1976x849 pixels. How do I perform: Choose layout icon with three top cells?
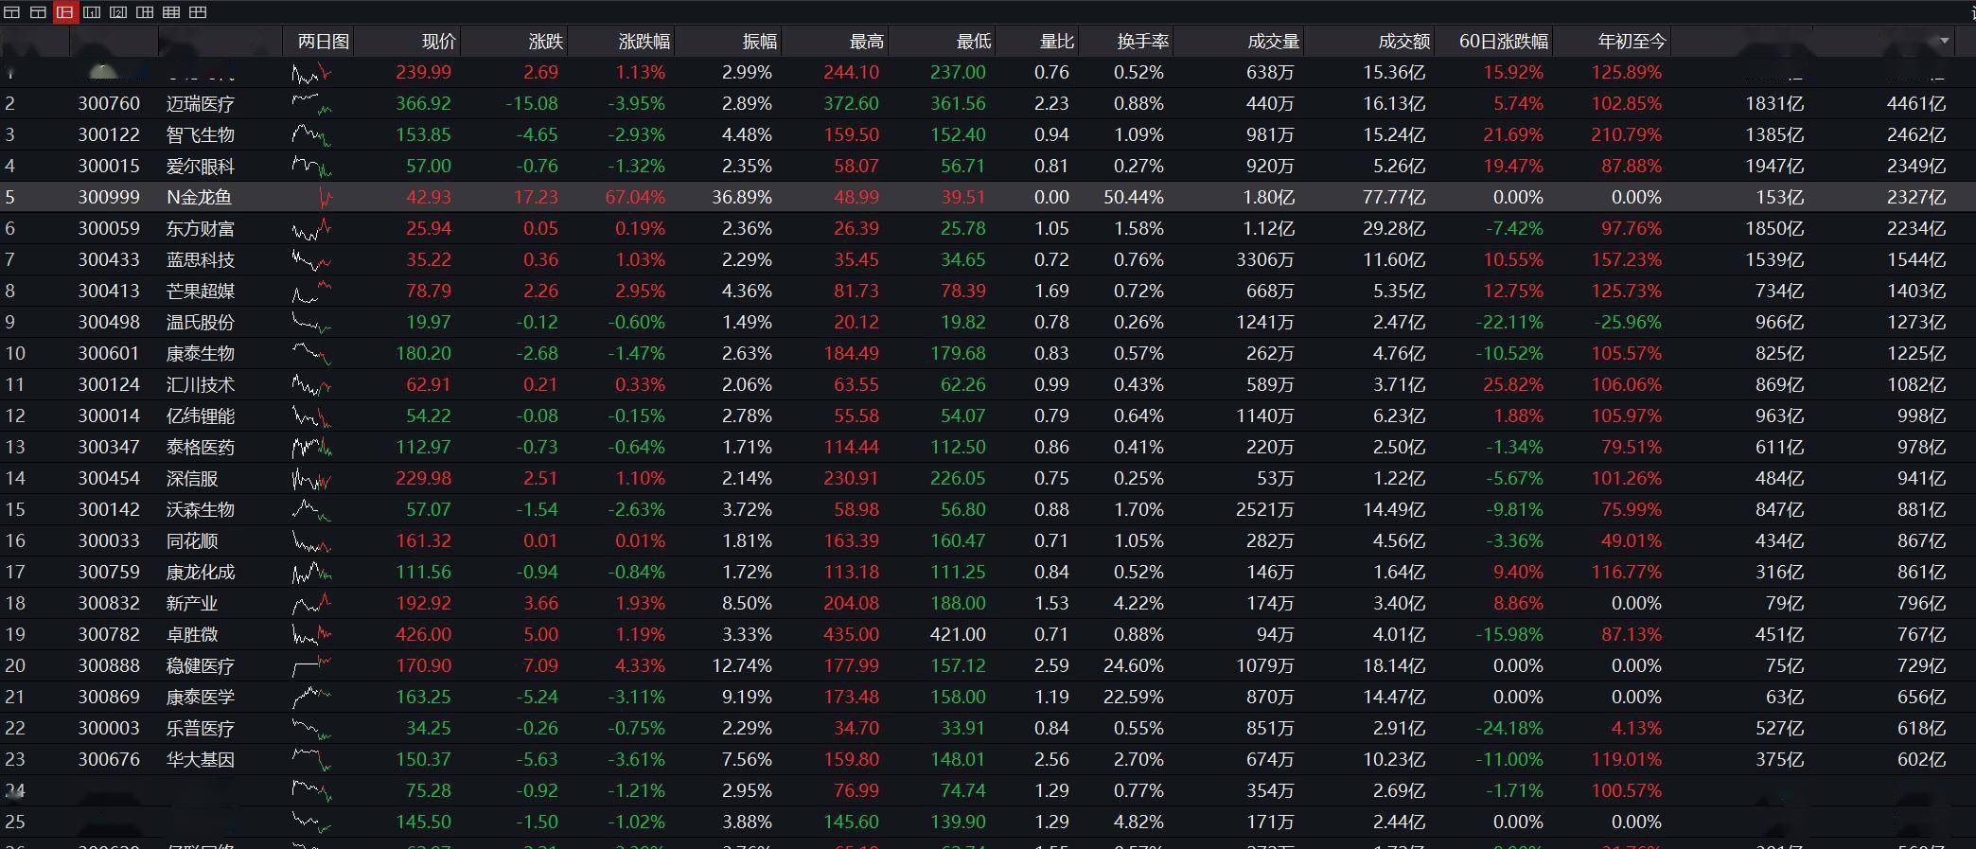point(198,12)
